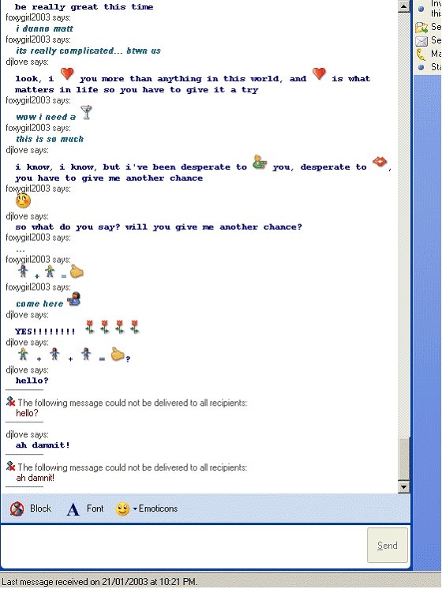
Task: Click the vertical scrollbar thumb
Action: pos(403,459)
